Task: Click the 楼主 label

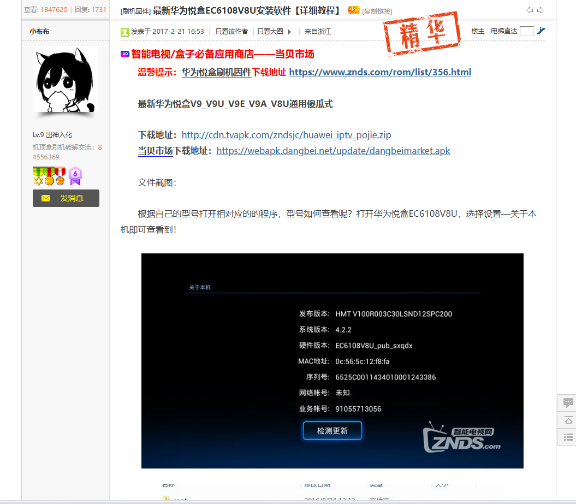Action: coord(478,31)
